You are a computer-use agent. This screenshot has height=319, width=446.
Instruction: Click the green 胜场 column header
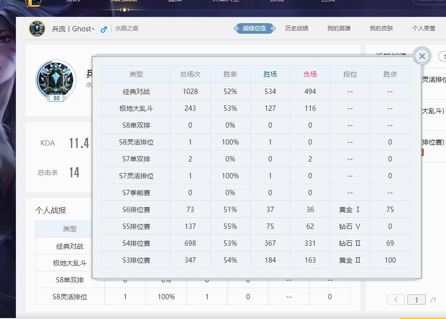tap(270, 74)
